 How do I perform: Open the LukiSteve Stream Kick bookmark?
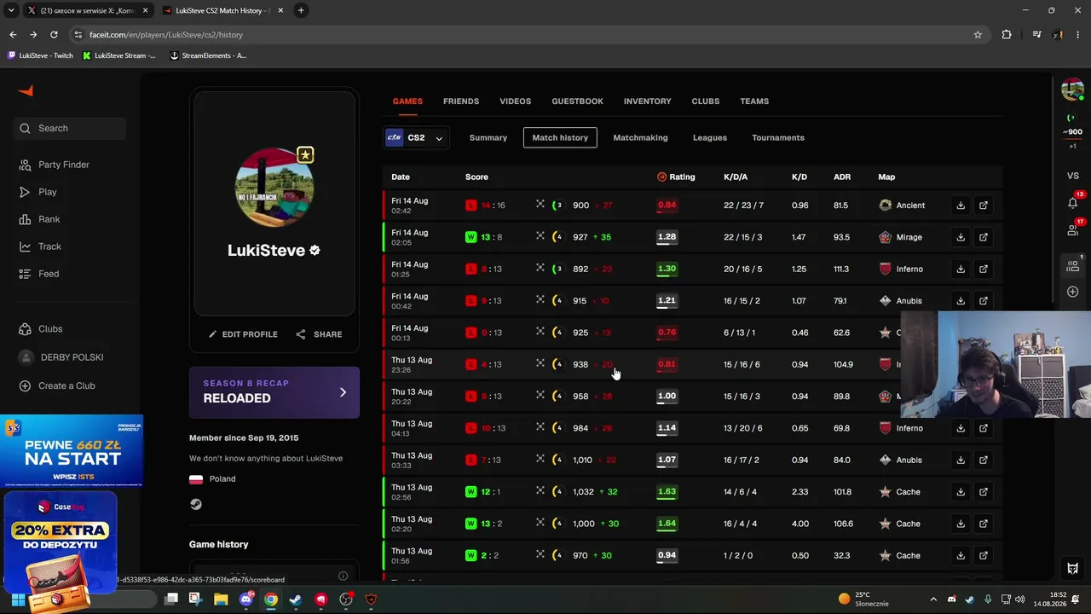[x=119, y=55]
